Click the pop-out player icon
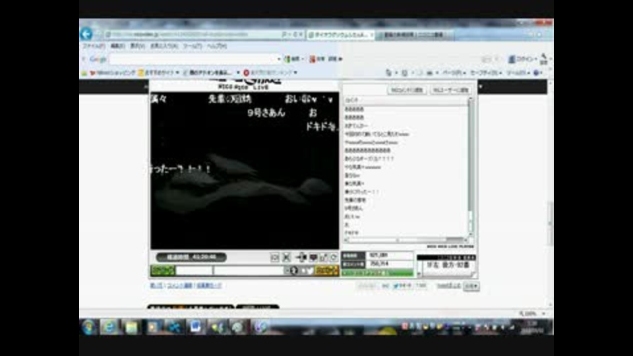The height and width of the screenshot is (356, 633). 324,257
